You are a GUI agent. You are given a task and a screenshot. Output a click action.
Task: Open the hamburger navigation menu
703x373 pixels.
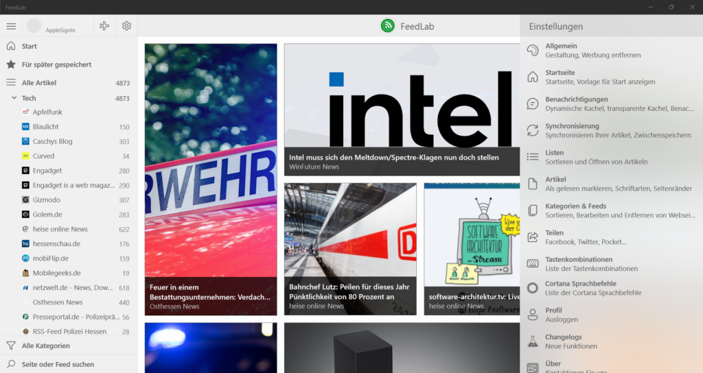click(x=11, y=27)
